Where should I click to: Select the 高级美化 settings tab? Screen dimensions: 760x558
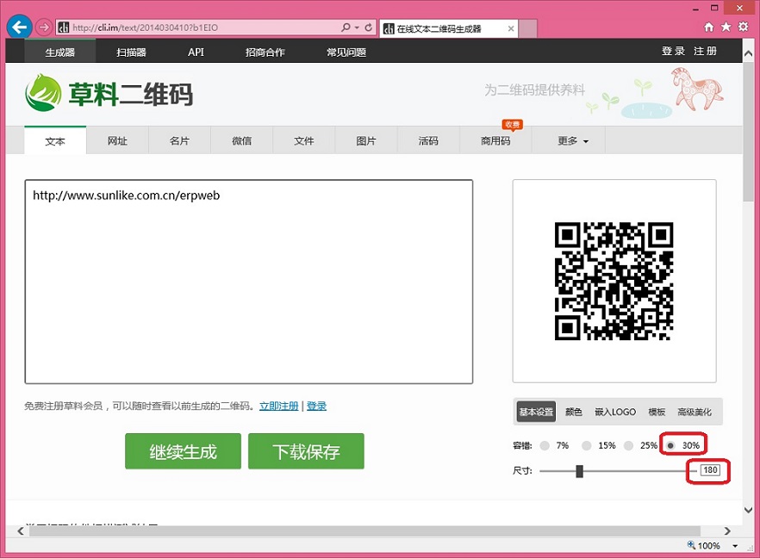[695, 412]
